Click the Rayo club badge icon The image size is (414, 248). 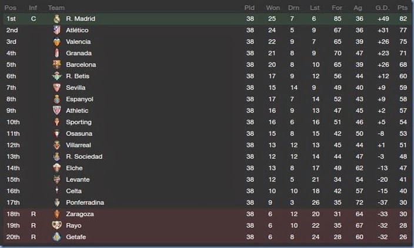pos(57,226)
